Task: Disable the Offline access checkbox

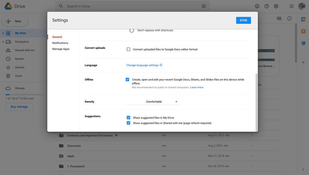Action: click(127, 80)
